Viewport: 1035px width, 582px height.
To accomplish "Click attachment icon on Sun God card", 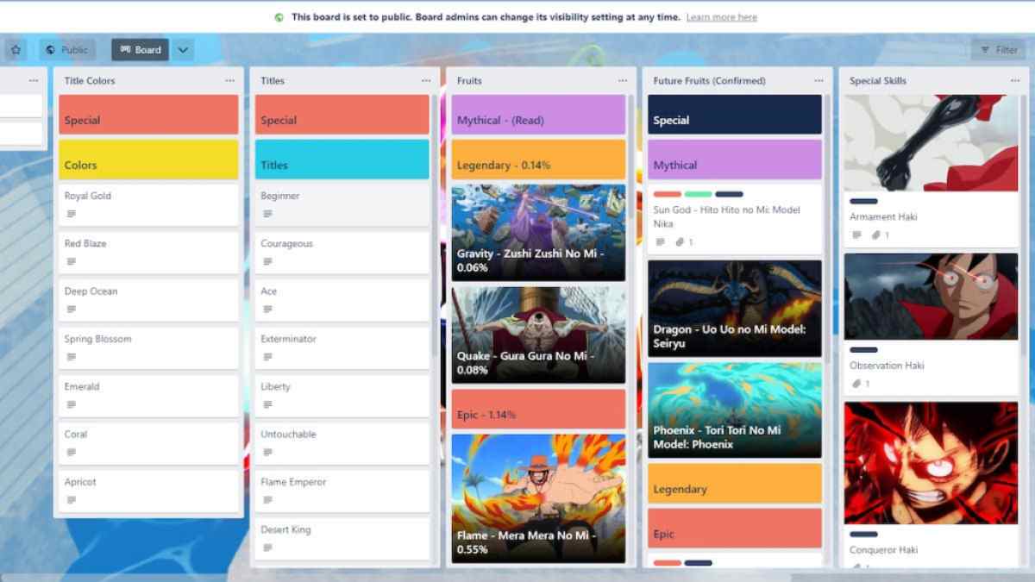I will pos(680,242).
